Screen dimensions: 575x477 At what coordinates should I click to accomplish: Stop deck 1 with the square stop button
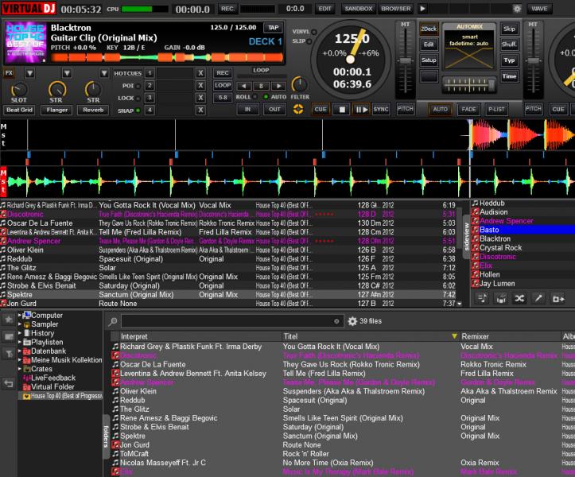342,109
